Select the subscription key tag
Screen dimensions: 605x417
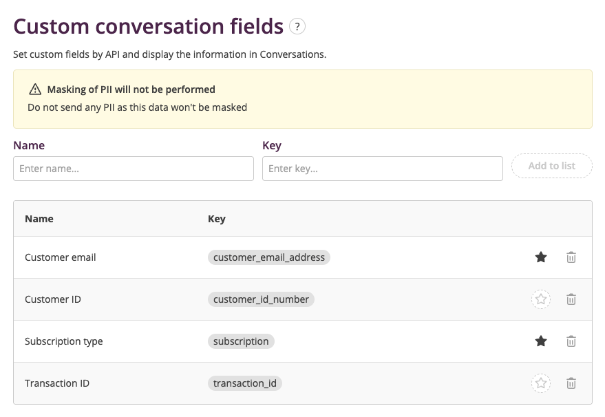pyautogui.click(x=241, y=341)
